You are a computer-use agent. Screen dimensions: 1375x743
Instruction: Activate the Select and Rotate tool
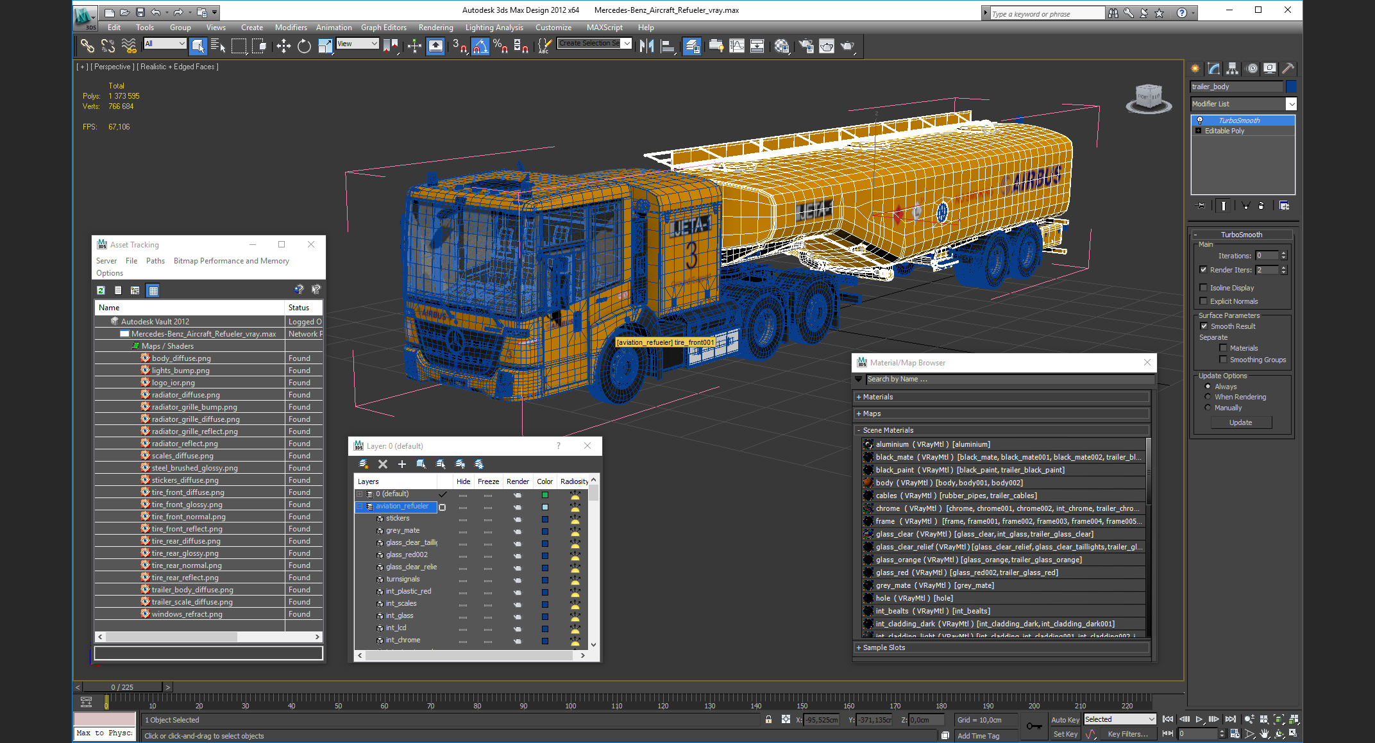304,46
